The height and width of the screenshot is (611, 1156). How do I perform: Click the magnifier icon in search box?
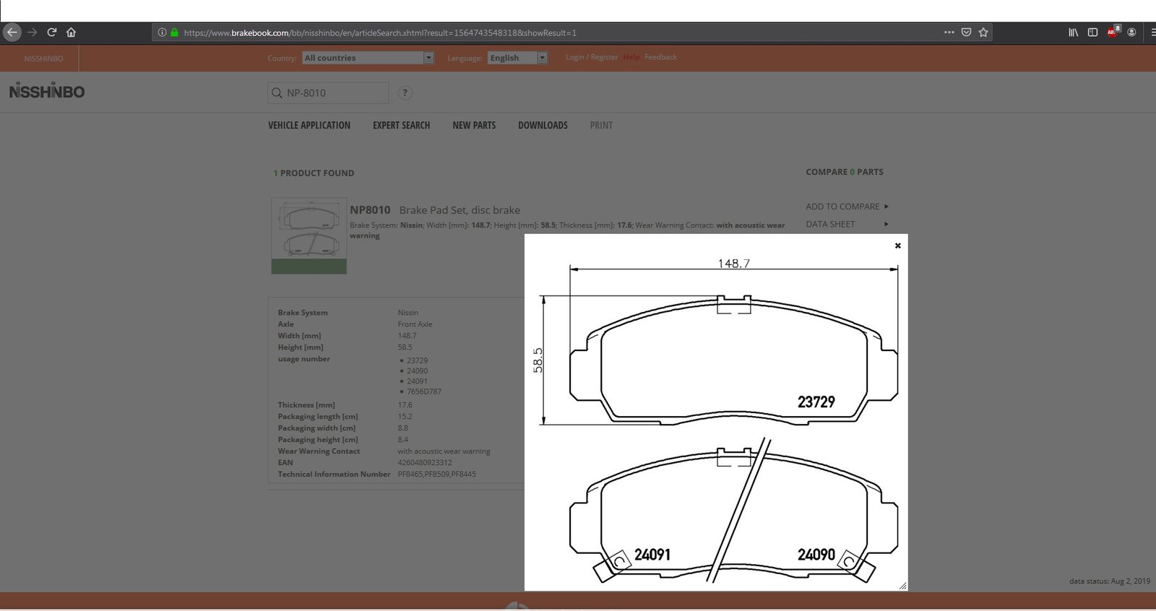pyautogui.click(x=277, y=93)
